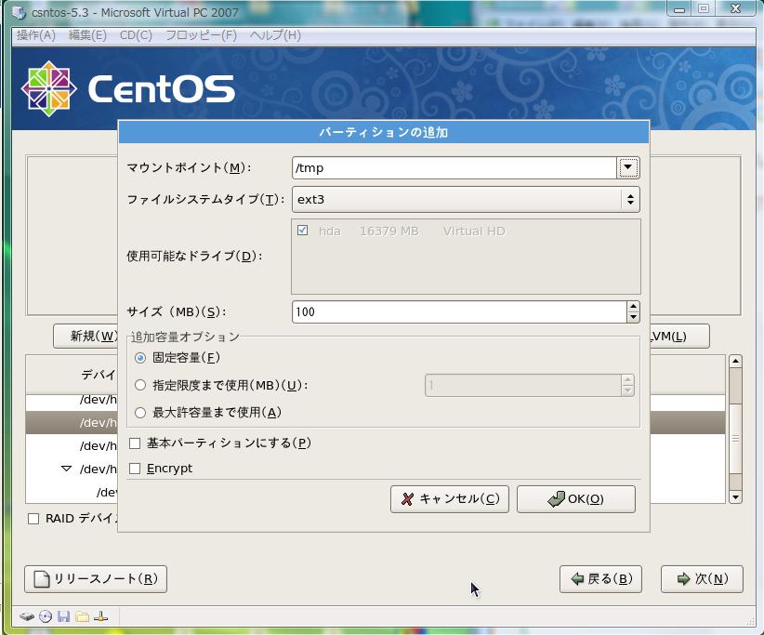Open the CD(C) menu
The width and height of the screenshot is (764, 635).
pos(136,35)
